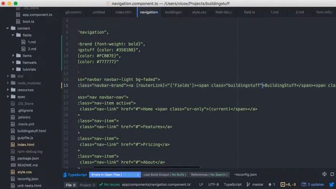The image size is (336, 189).
Task: Click the resources folder icon
Action: coord(13,90)
